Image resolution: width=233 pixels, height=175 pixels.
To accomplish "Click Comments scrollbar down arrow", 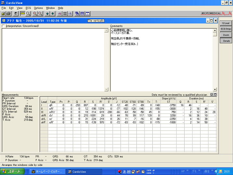I will [215, 89].
